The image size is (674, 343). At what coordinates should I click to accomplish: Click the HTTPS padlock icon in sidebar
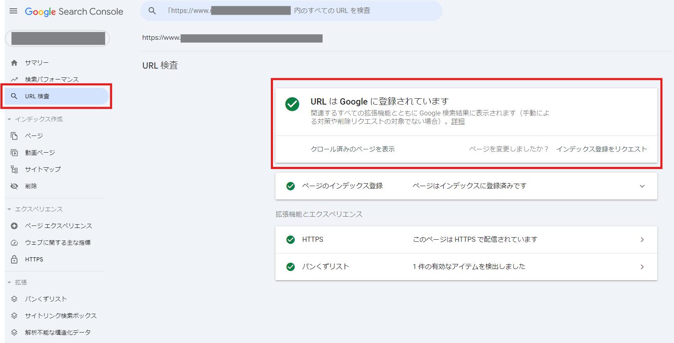coord(14,259)
